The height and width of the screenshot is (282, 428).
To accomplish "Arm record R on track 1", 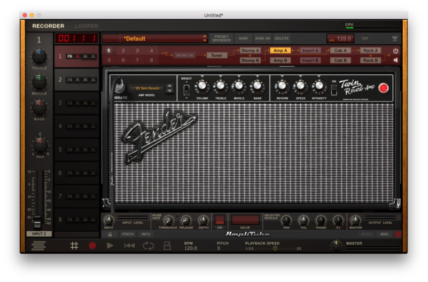I will [x=78, y=57].
